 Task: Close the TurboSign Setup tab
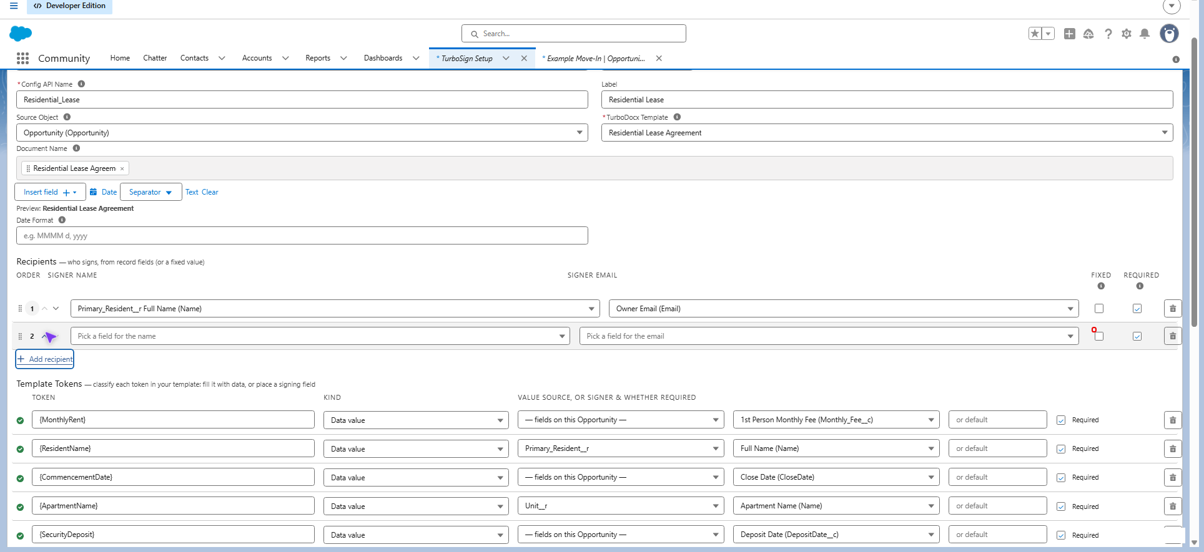click(x=524, y=58)
